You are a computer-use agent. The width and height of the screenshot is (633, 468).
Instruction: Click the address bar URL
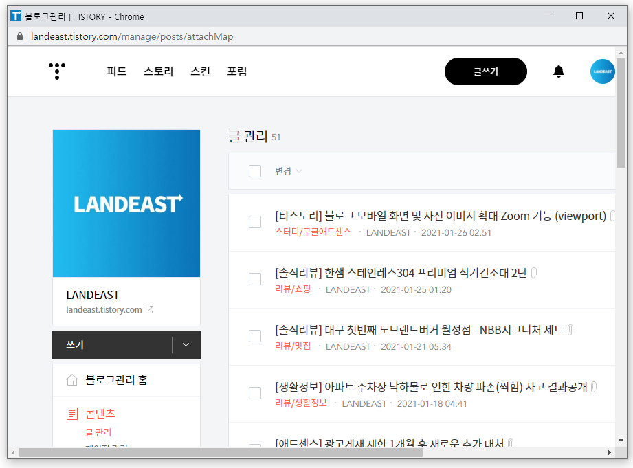tap(132, 36)
